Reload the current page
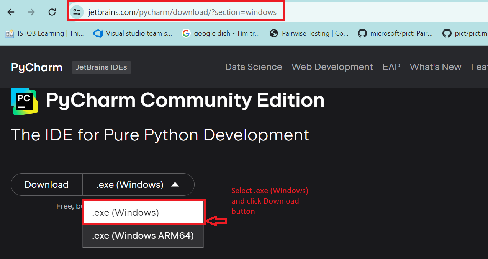The height and width of the screenshot is (259, 488). click(x=52, y=12)
